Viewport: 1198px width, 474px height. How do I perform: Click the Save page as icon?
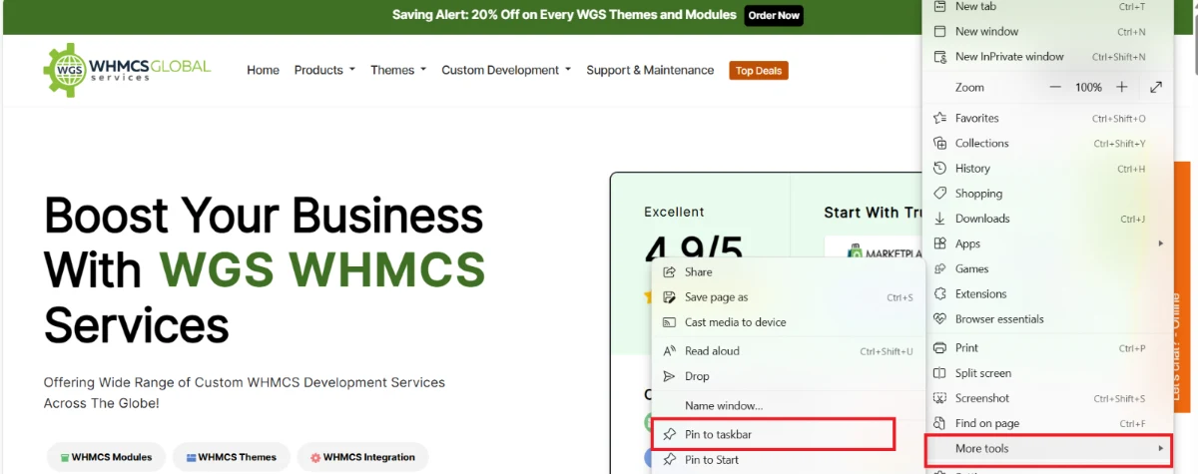(x=668, y=297)
